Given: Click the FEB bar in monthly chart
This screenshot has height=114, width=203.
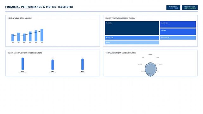Looking at the screenshot, I should coord(18,37).
